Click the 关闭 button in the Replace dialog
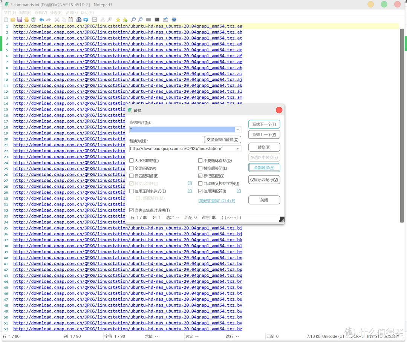Image resolution: width=407 pixels, height=342 pixels. pyautogui.click(x=264, y=200)
